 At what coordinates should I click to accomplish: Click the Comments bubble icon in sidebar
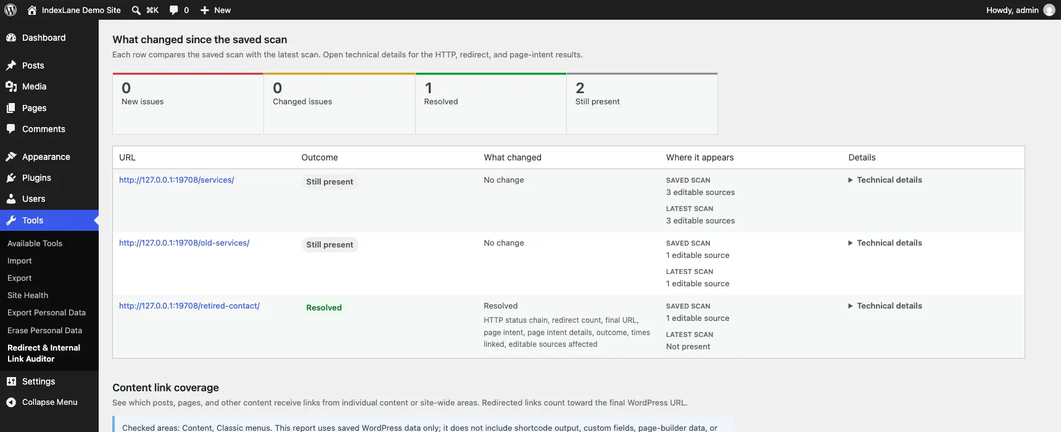[11, 129]
